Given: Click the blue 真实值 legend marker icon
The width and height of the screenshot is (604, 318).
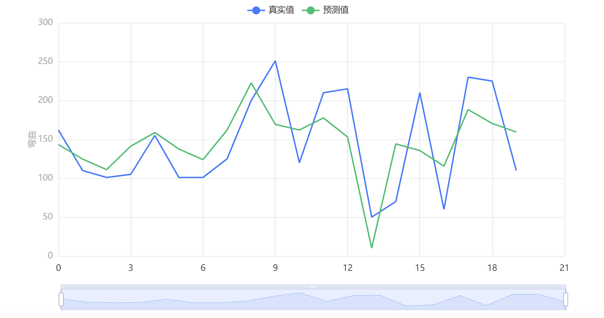Looking at the screenshot, I should [x=256, y=11].
